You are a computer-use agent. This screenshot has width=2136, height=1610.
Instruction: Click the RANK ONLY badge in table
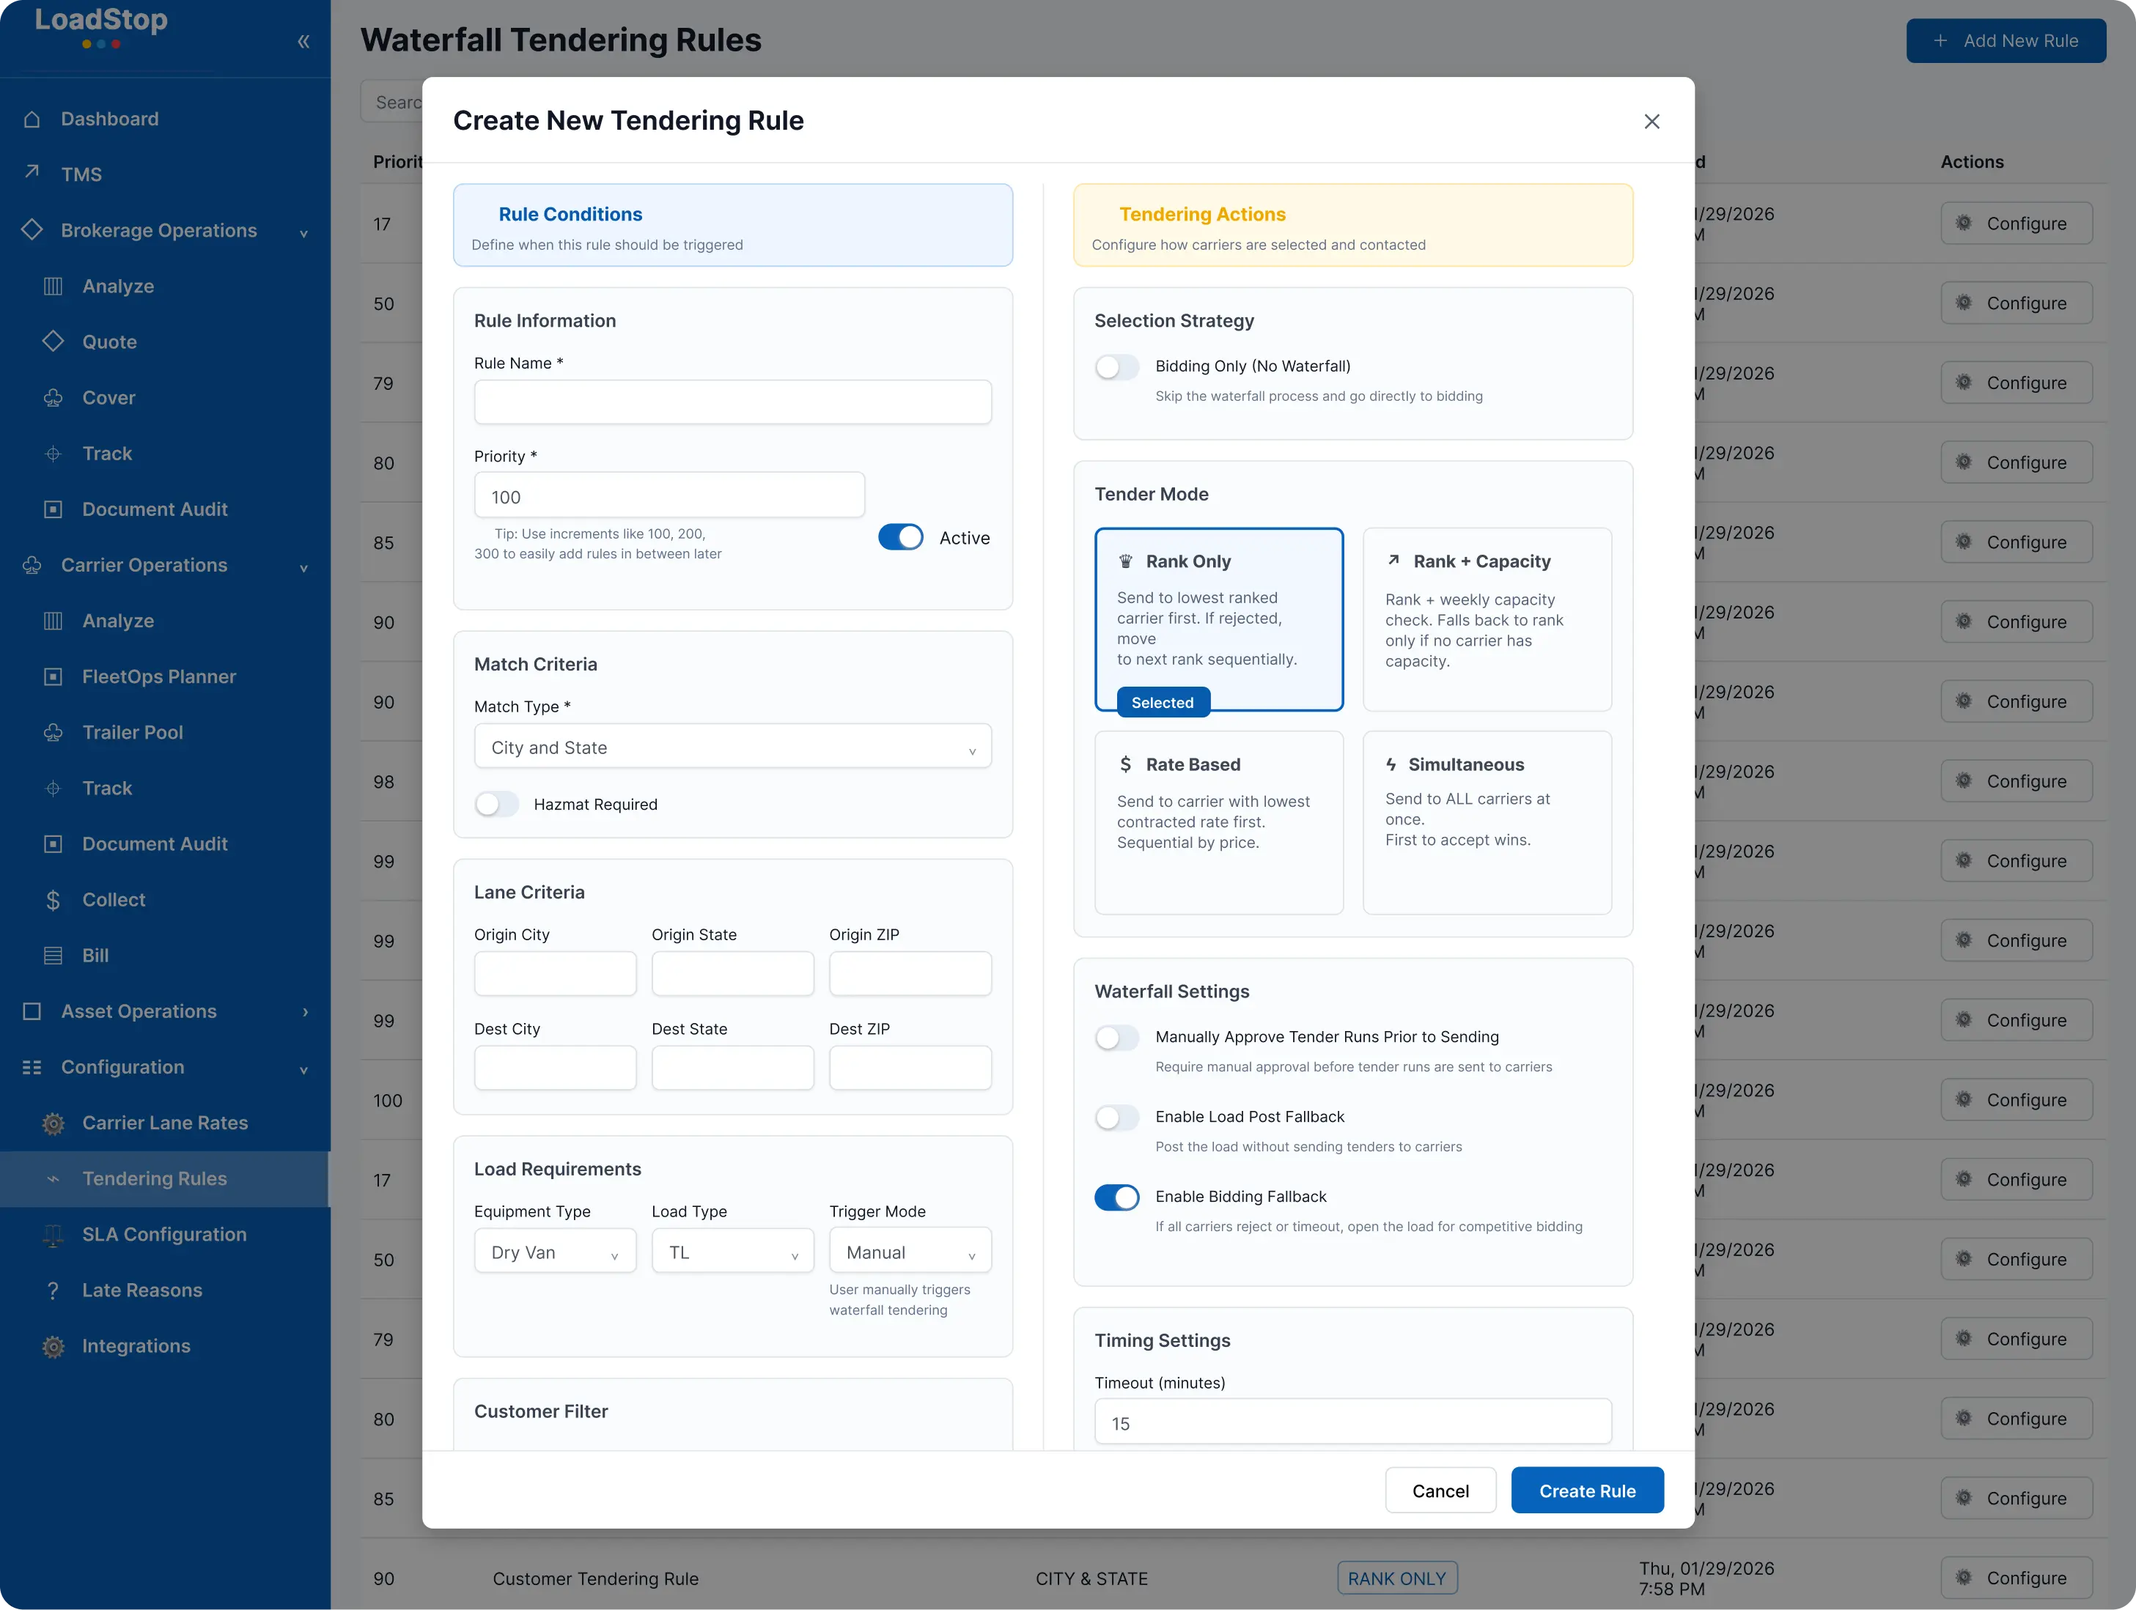pyautogui.click(x=1397, y=1579)
